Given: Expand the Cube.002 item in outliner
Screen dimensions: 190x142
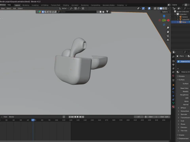Looking at the screenshot, I should [178, 19].
